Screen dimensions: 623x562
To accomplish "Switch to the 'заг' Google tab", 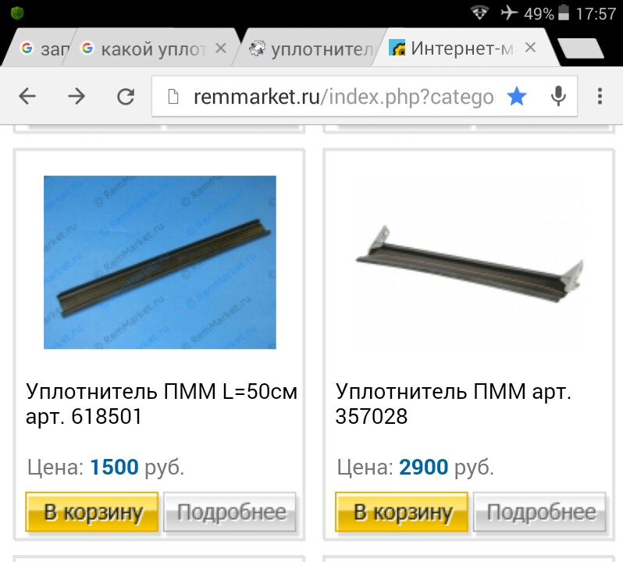I will tap(40, 49).
